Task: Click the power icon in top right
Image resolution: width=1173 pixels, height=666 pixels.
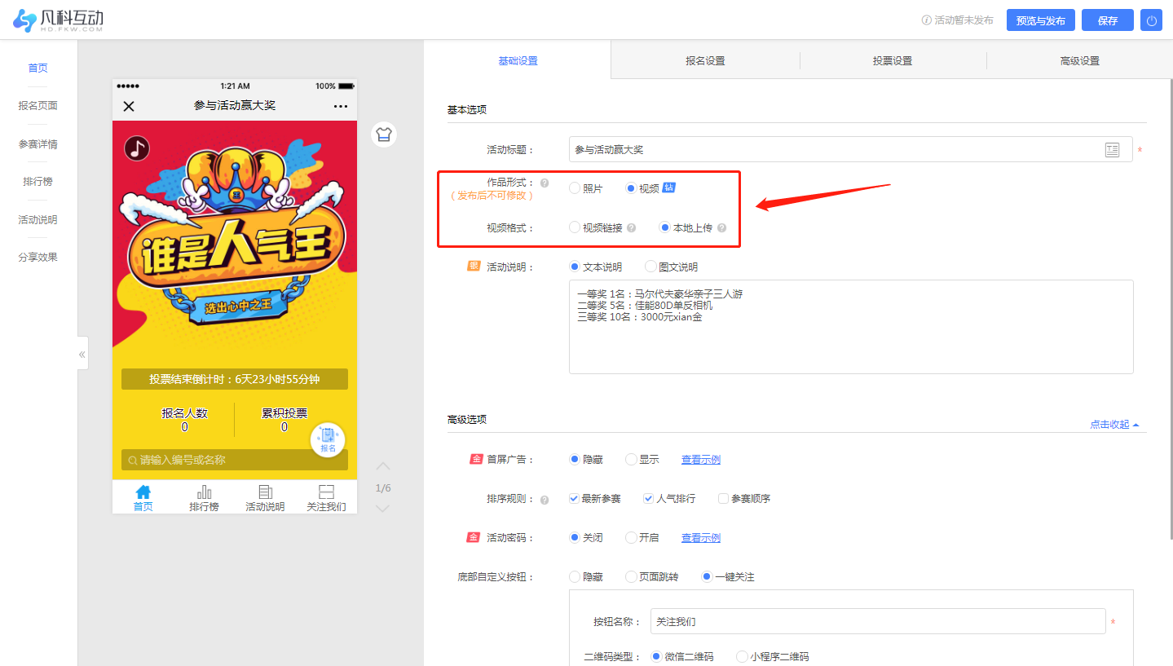Action: tap(1152, 20)
